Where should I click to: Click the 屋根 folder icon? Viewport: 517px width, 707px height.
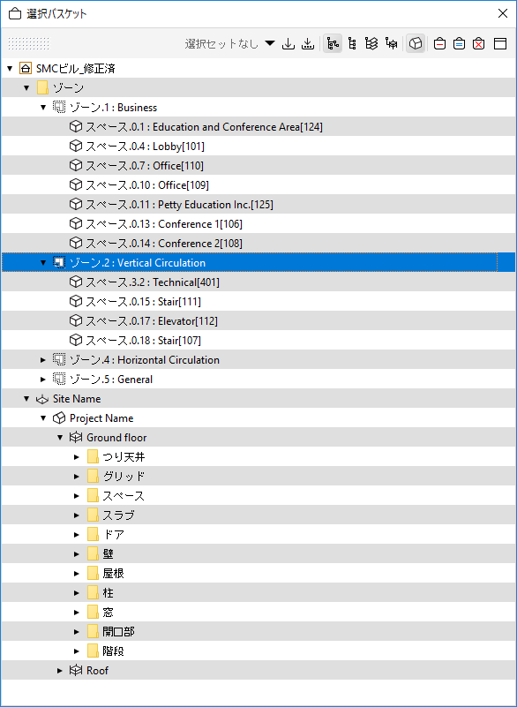pyautogui.click(x=93, y=573)
